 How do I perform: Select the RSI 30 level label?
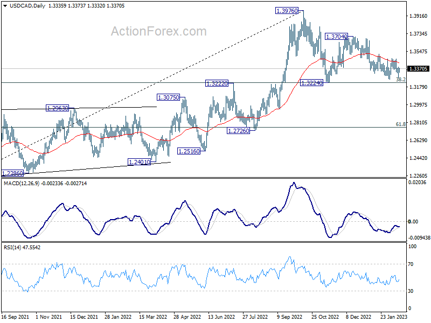coord(411,291)
